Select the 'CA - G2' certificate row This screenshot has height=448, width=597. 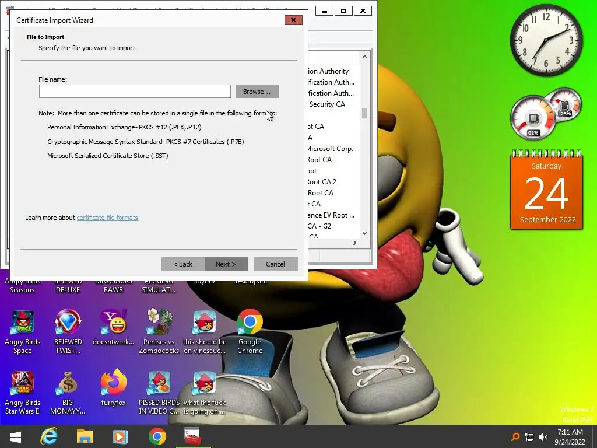click(x=320, y=226)
